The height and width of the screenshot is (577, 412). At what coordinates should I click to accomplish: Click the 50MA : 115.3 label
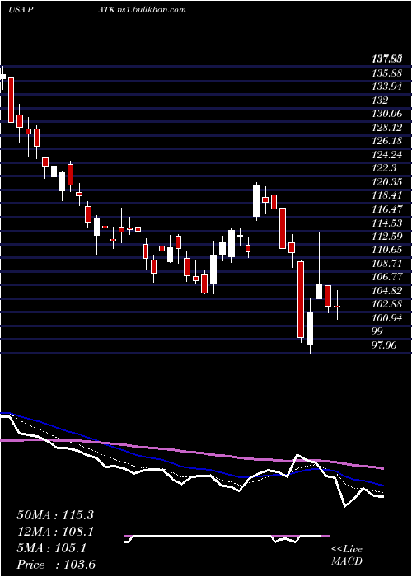tap(55, 514)
